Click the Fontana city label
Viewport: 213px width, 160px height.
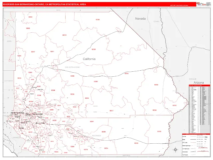tap(28, 114)
